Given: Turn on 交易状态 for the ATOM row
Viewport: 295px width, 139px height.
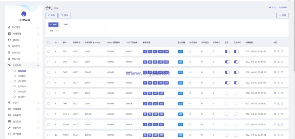Looking at the screenshot, I should [236, 135].
